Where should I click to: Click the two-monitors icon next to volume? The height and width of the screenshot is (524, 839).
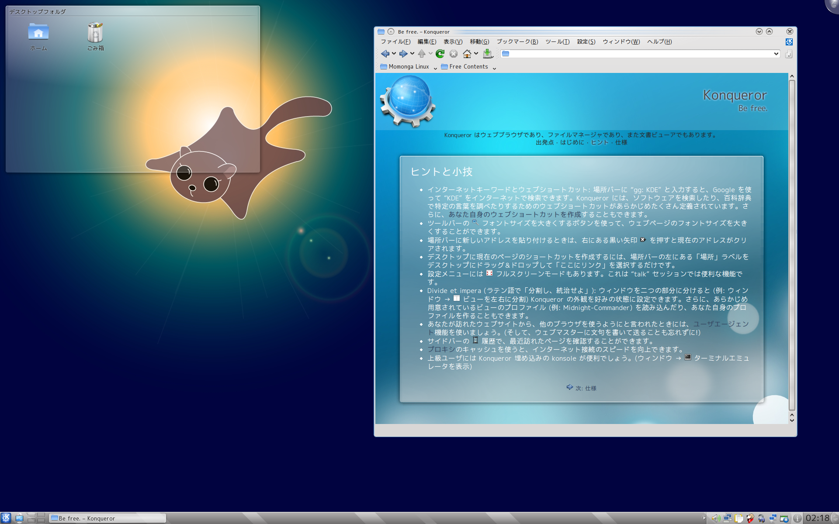(x=727, y=518)
